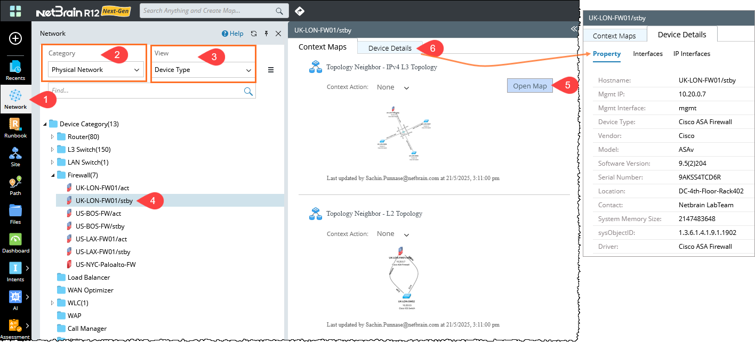This screenshot has width=755, height=342.
Task: Open Path from the sidebar
Action: coord(15,185)
